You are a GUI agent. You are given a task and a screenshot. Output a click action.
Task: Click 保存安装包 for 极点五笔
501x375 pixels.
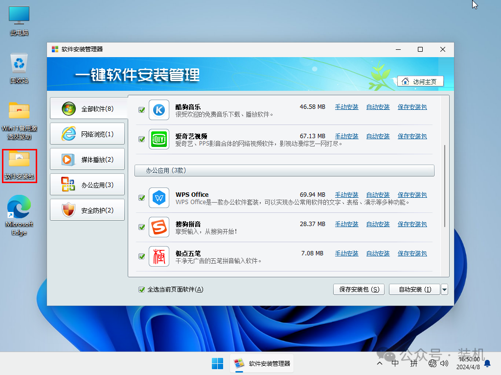[x=412, y=253]
